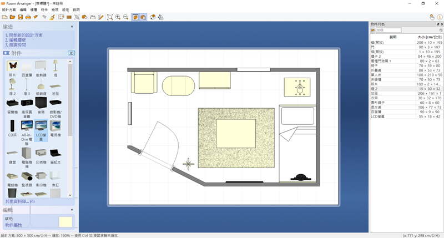The width and height of the screenshot is (444, 238).
Task: Toggle the 3D preview button in the 附件 panel
Action: click(x=71, y=53)
